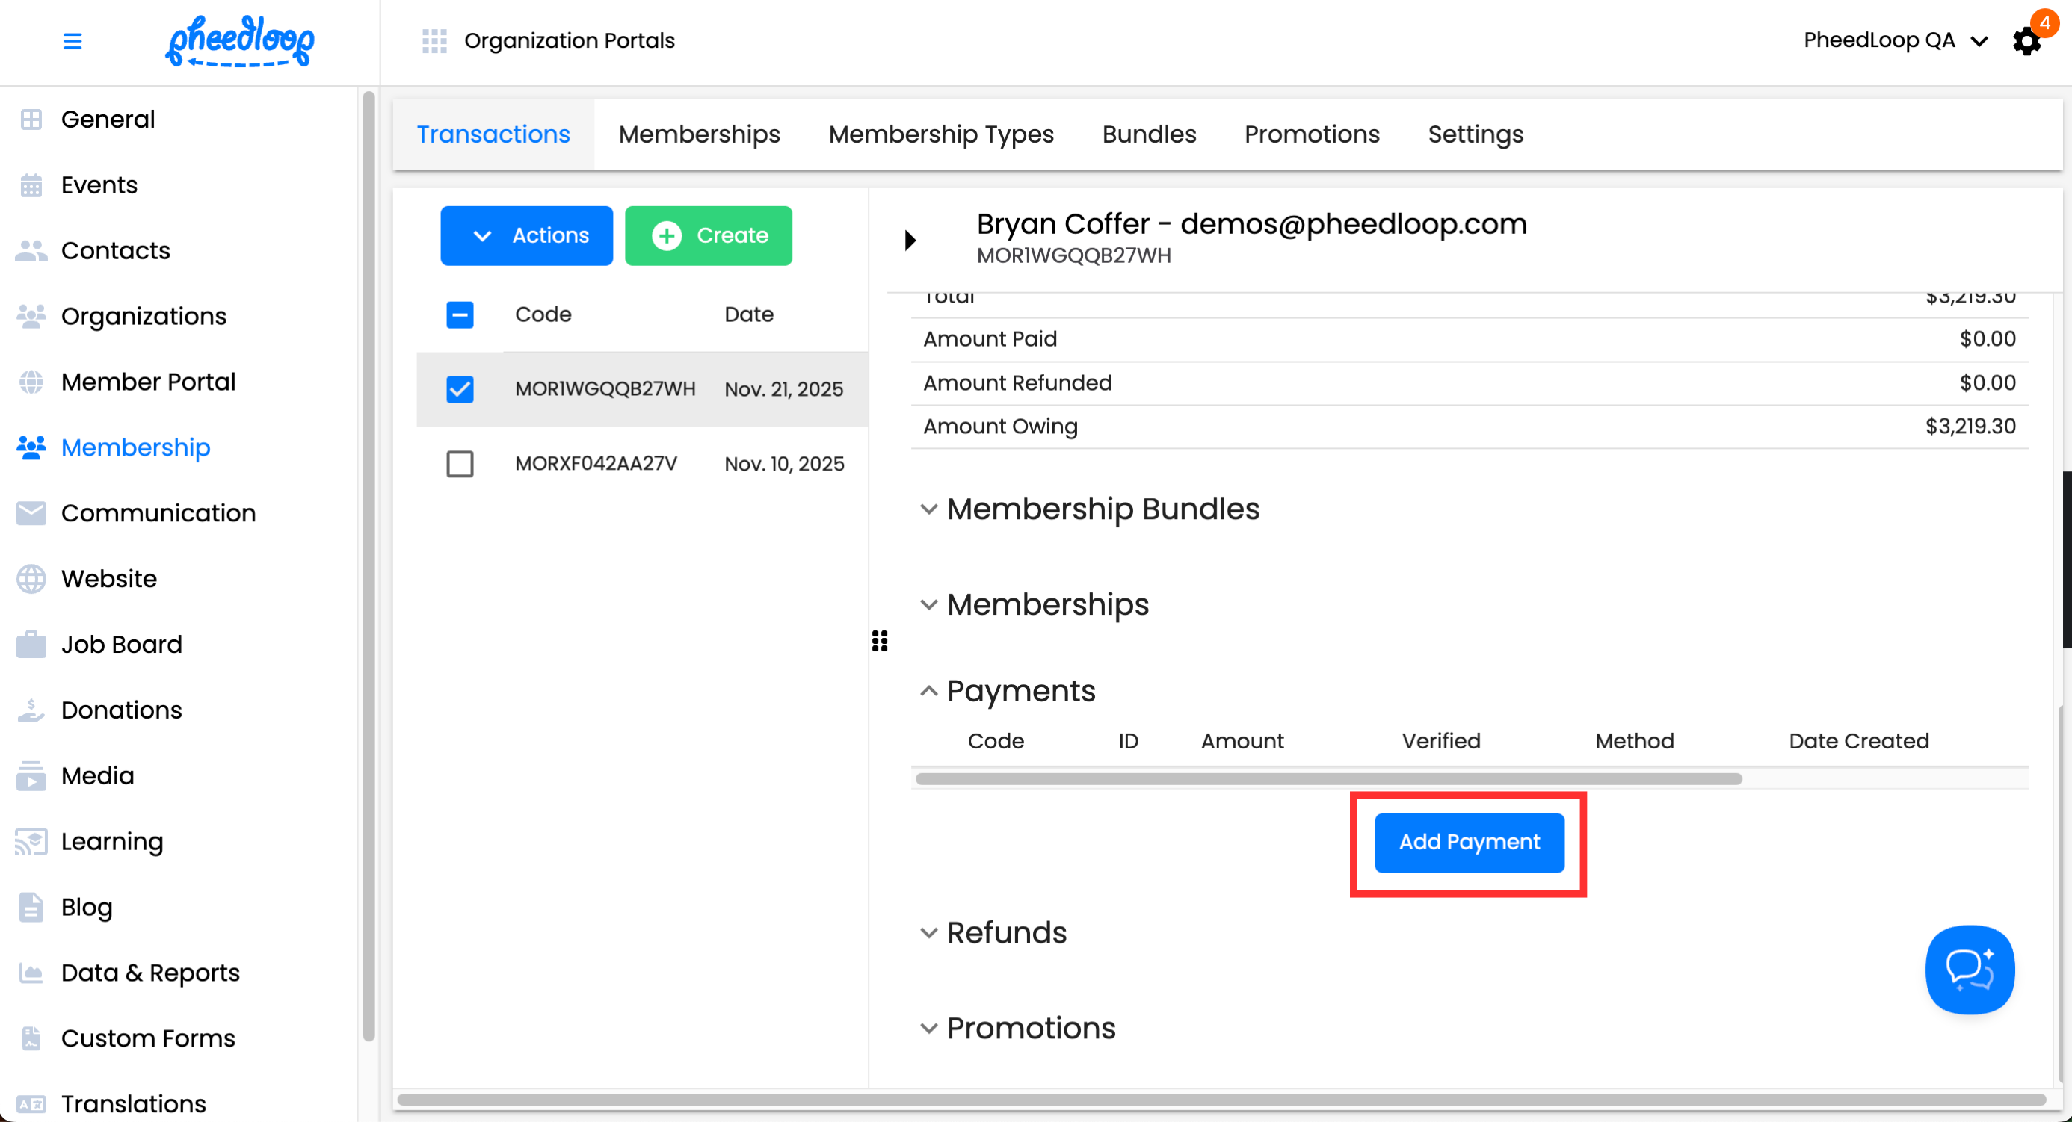Click the Communication envelope icon
The image size is (2072, 1122).
[31, 512]
